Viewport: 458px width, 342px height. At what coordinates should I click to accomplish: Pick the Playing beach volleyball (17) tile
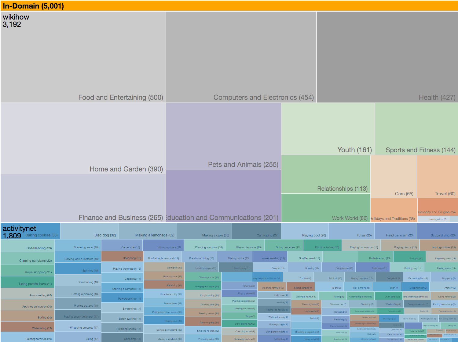(x=78, y=315)
